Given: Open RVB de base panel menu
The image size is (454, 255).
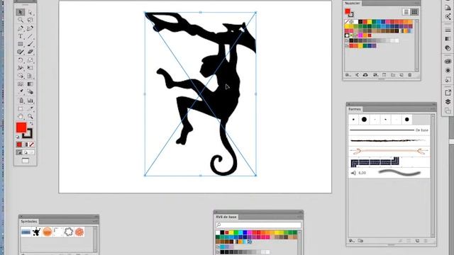Looking at the screenshot, I should 299,217.
